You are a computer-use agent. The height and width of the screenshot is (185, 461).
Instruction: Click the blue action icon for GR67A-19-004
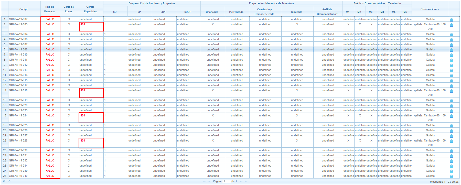[x=452, y=35]
